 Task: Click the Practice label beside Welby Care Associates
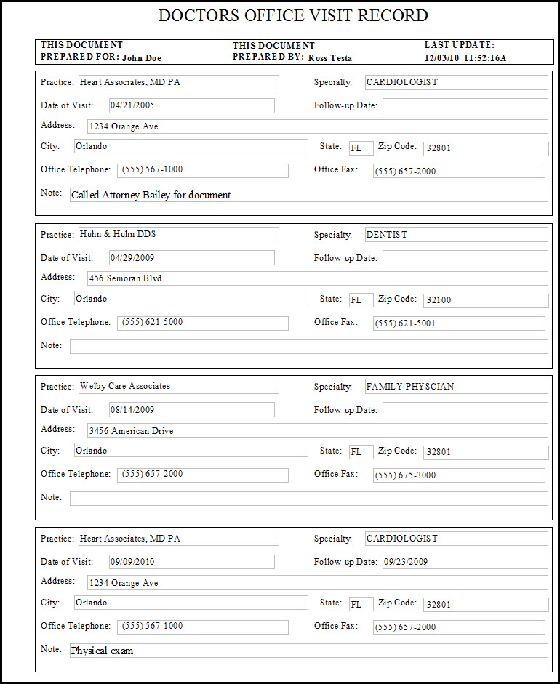tap(57, 387)
